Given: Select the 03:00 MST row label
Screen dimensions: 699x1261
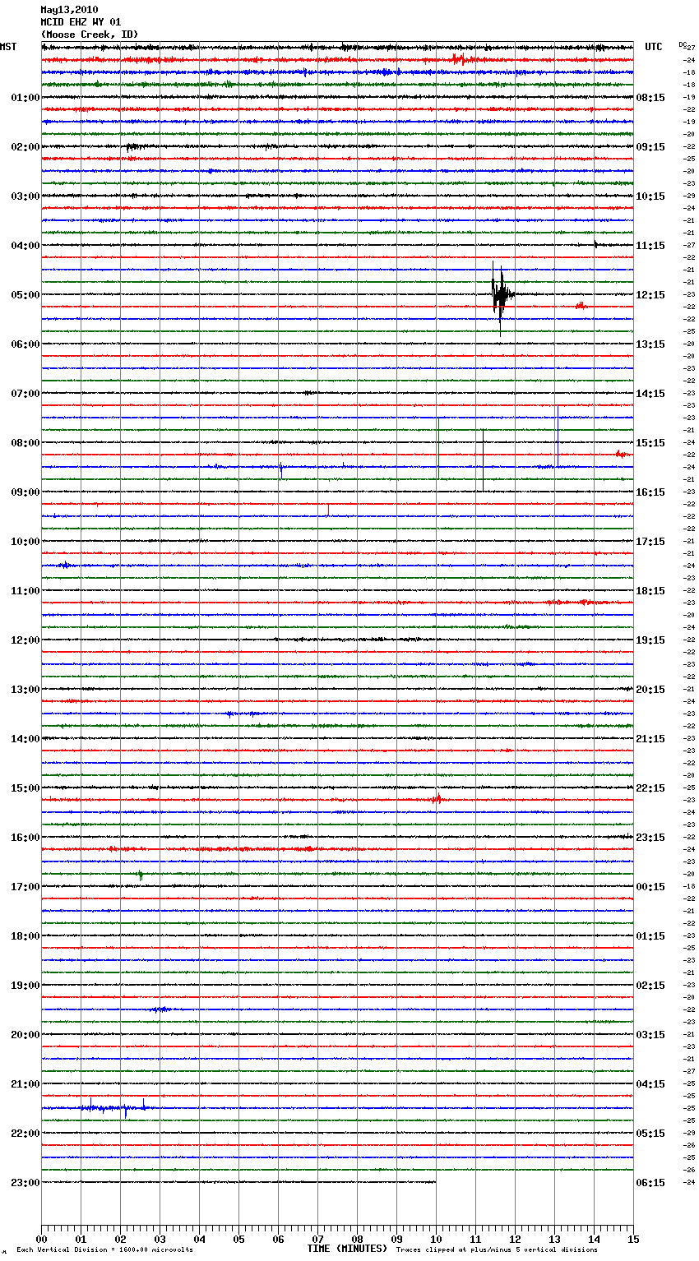Looking at the screenshot, I should pyautogui.click(x=25, y=196).
